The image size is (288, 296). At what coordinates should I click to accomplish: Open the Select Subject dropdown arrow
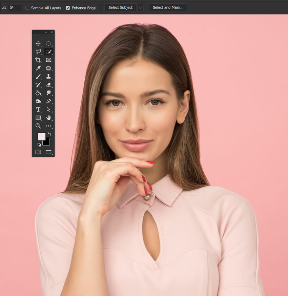pos(140,8)
